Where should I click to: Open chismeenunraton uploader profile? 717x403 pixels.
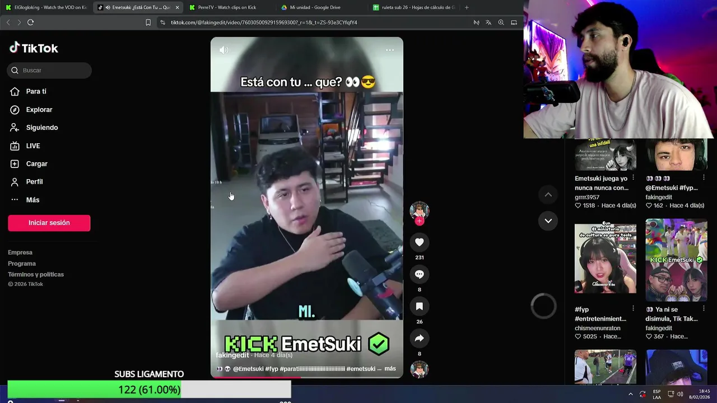tap(598, 328)
